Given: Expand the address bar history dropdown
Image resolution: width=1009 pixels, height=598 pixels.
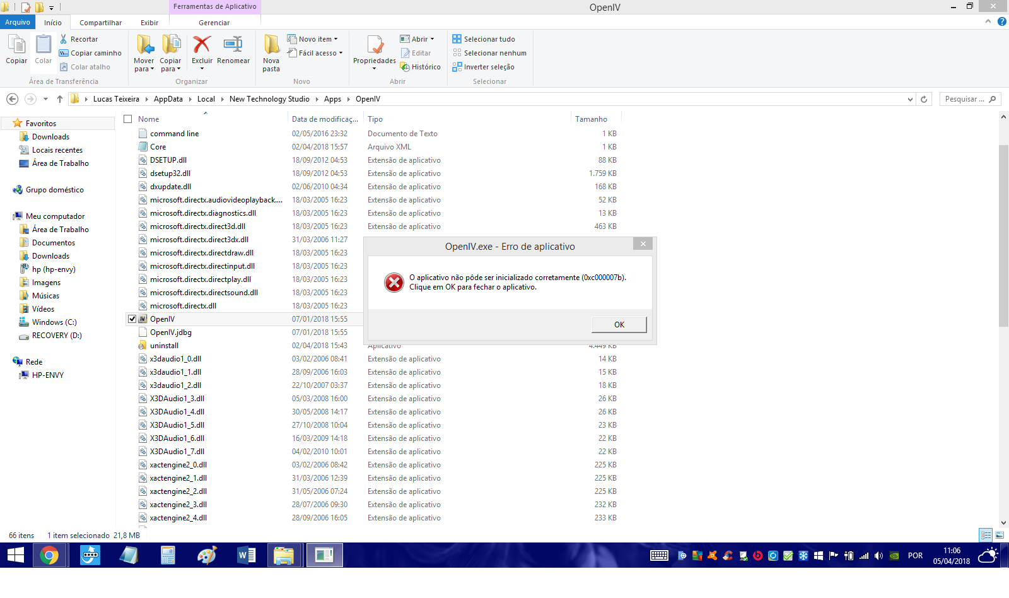Looking at the screenshot, I should [909, 99].
